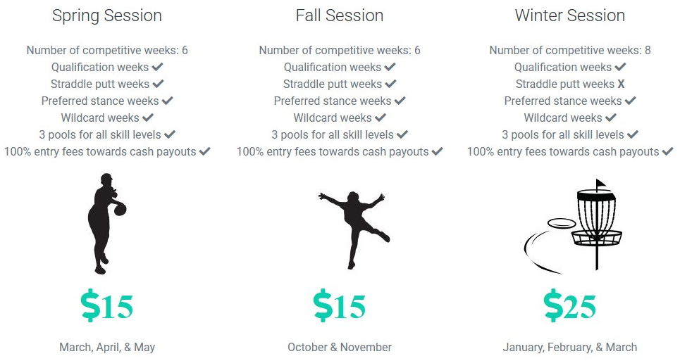Click the March, April, & May dates text
The image size is (680, 361).
pos(107,347)
